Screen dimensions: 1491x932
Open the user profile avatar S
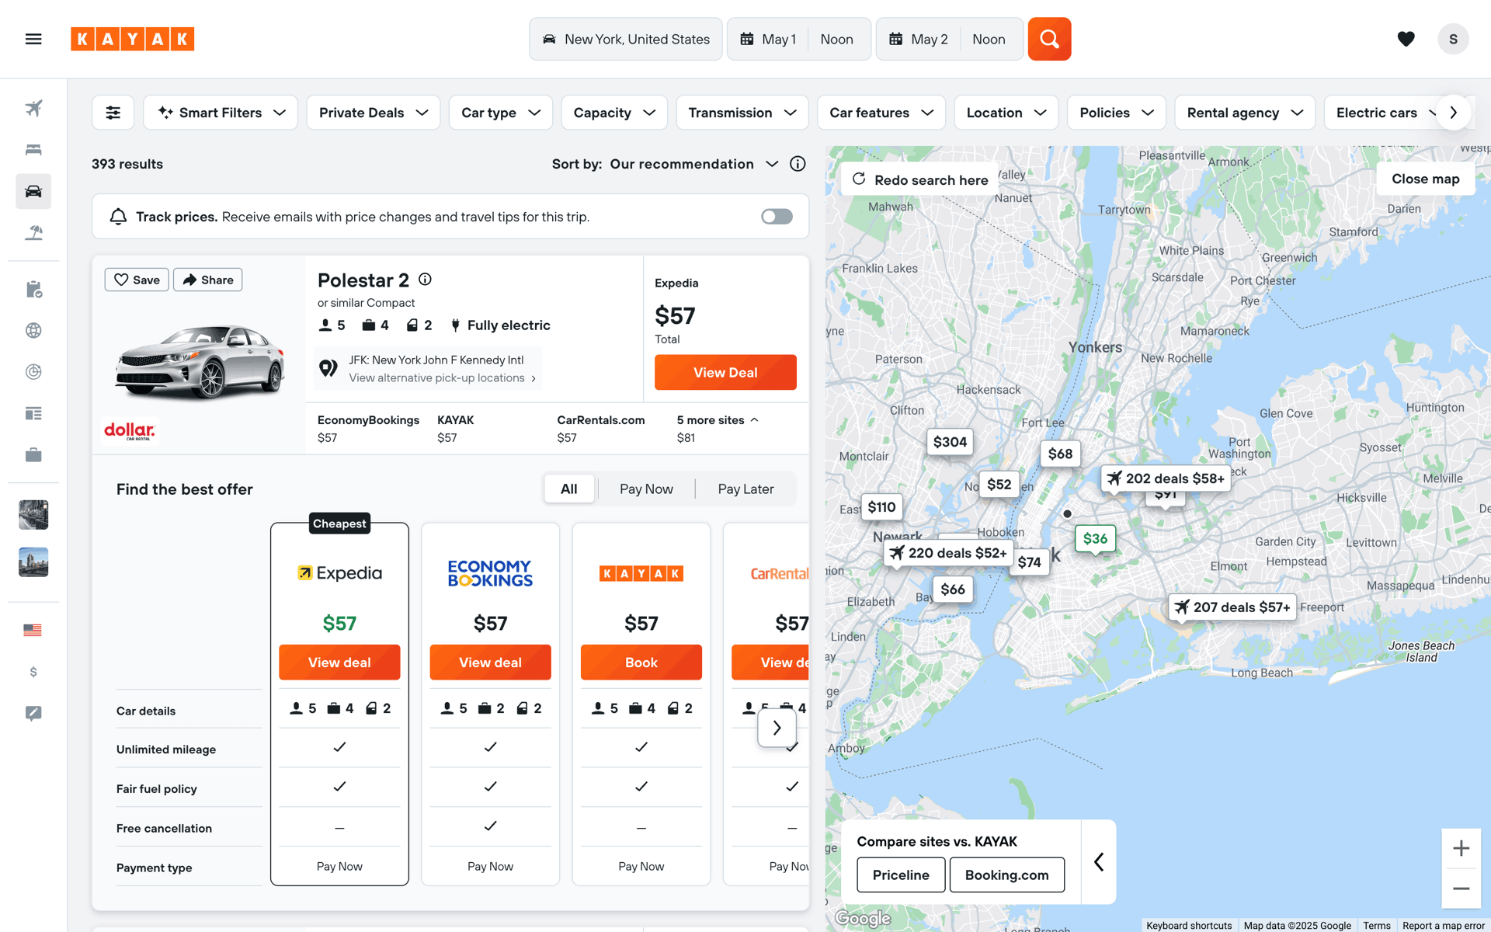coord(1453,39)
